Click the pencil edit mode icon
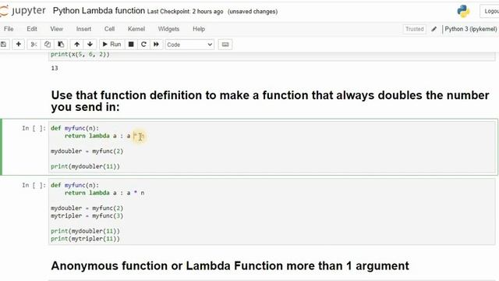 [434, 29]
